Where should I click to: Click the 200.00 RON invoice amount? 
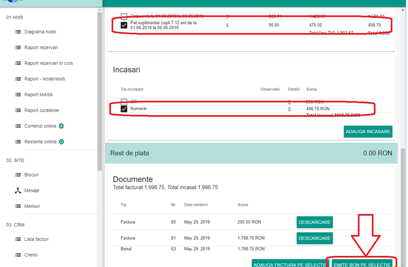click(x=249, y=222)
